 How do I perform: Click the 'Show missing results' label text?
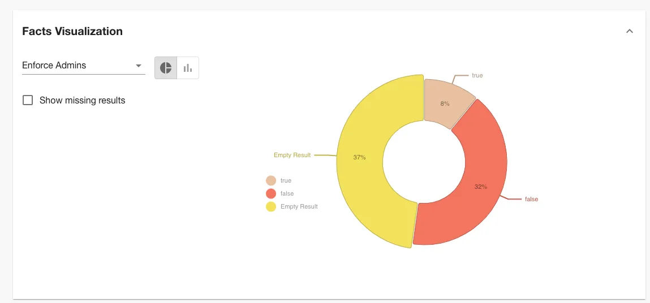coord(82,101)
